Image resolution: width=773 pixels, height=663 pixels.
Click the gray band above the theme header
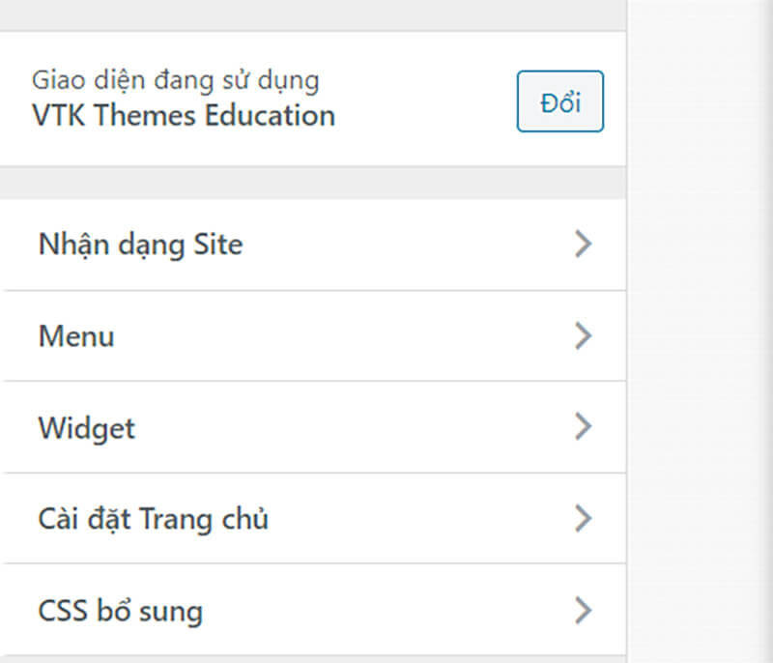309,14
